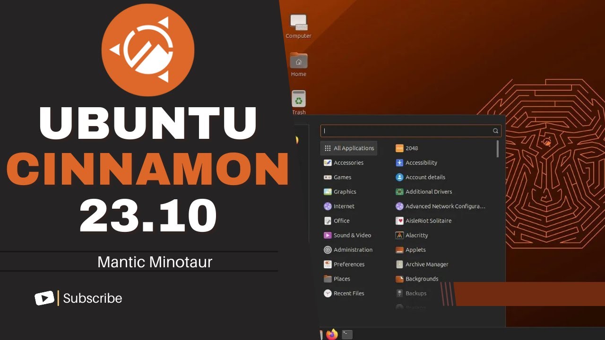Screen dimensions: 605x340
Task: Open the Trash desktop icon
Action: (x=298, y=102)
